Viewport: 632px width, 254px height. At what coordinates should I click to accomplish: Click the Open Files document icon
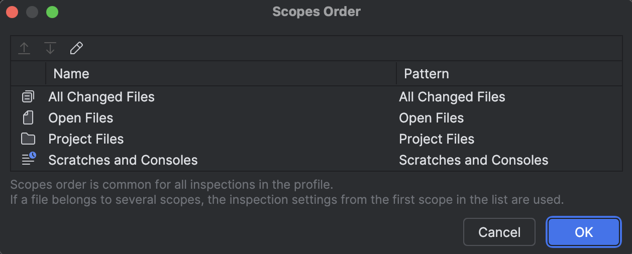coord(28,118)
